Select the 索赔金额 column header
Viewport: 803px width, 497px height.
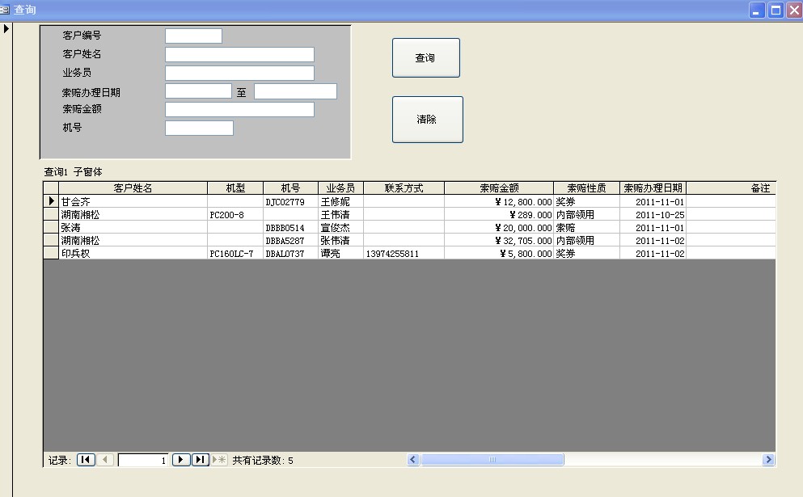(x=499, y=187)
